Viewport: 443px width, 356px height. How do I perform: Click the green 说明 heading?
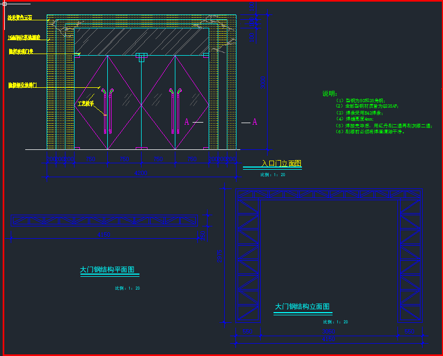tap(329, 94)
